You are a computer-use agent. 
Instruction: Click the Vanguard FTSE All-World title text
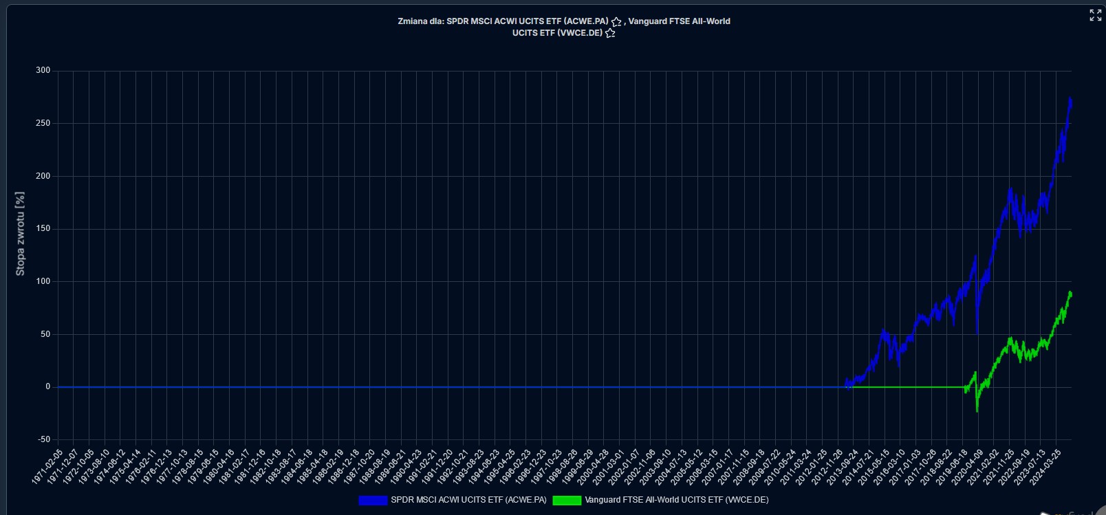pyautogui.click(x=679, y=21)
